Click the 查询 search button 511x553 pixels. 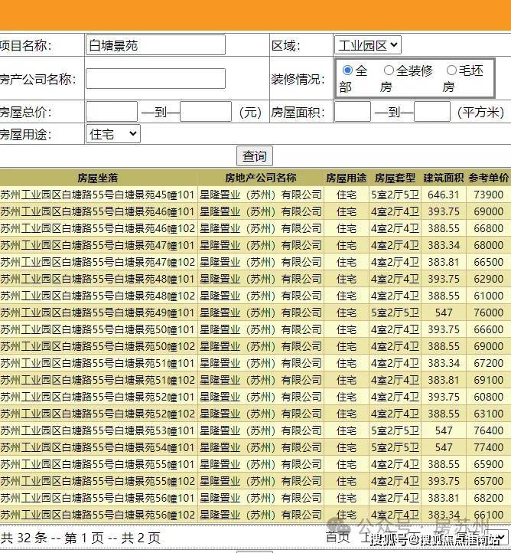pos(255,156)
